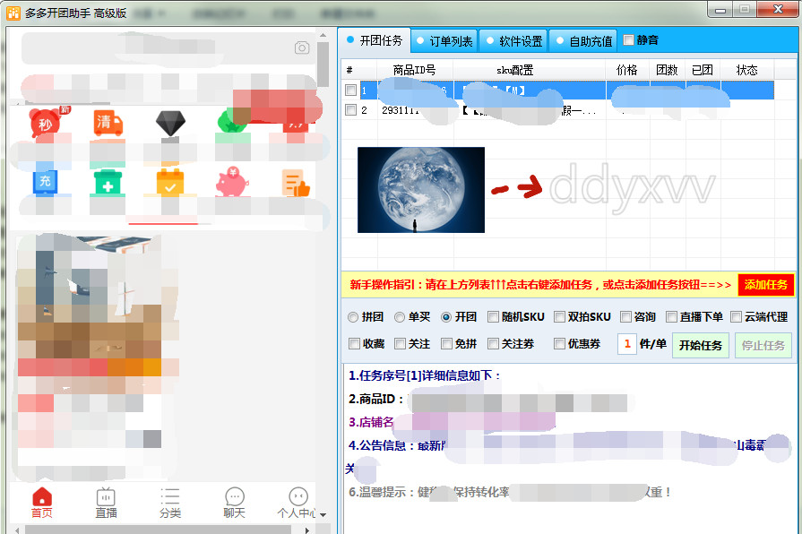Open the red 秒 flash-sale alarm icon

(x=45, y=124)
